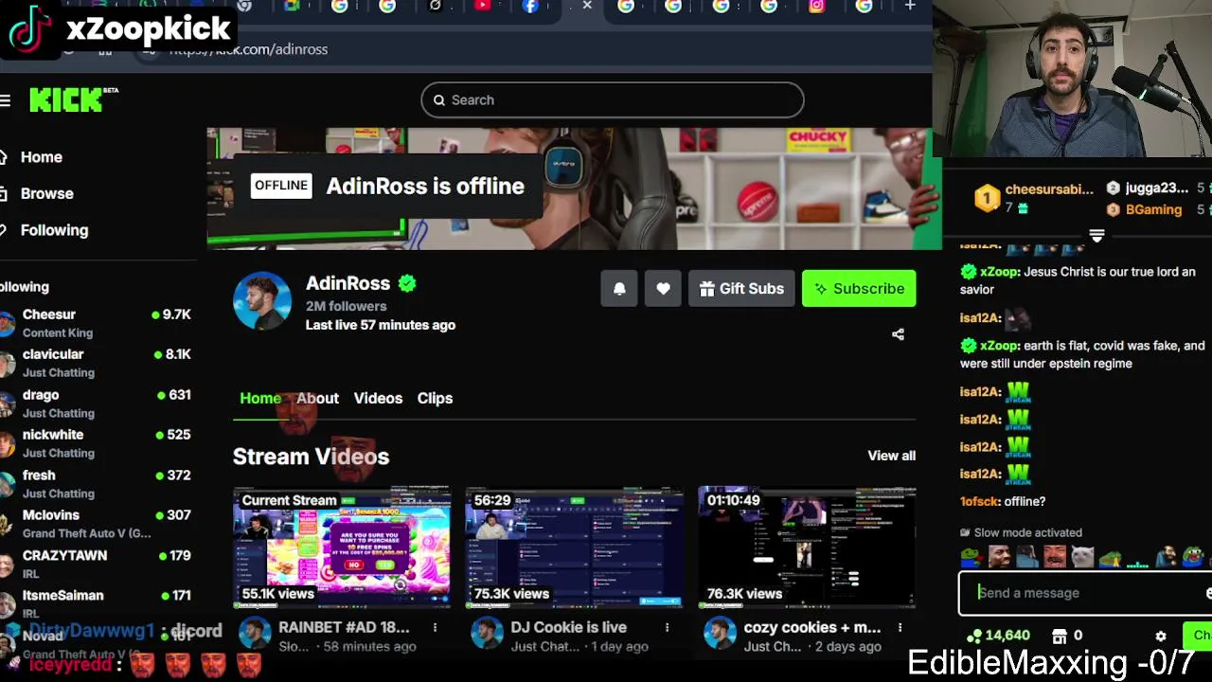This screenshot has height=682, width=1212.
Task: Open options menu for DJ Cookie video
Action: click(x=667, y=627)
